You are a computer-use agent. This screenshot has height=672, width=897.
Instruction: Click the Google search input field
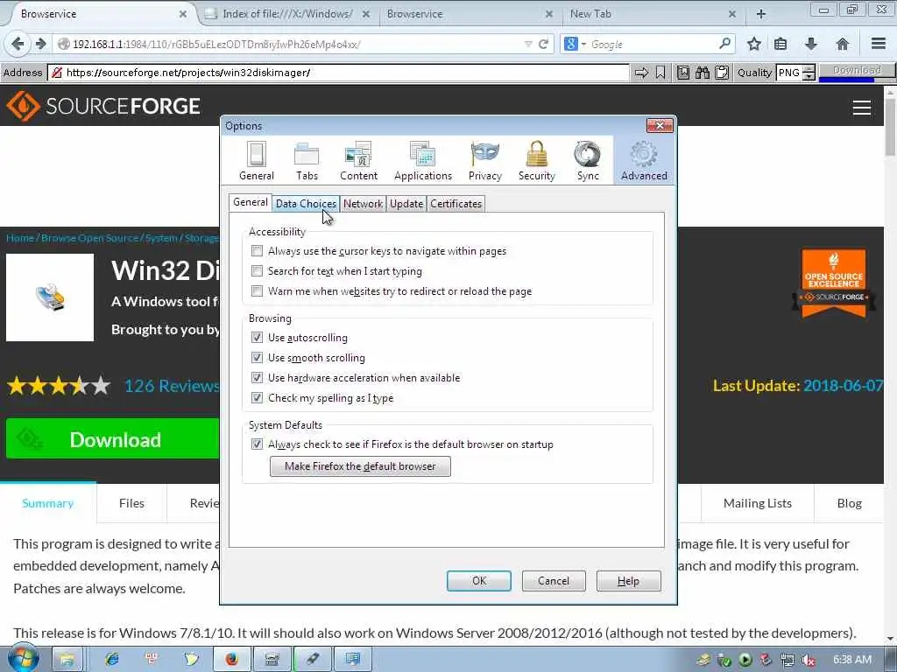tap(652, 44)
